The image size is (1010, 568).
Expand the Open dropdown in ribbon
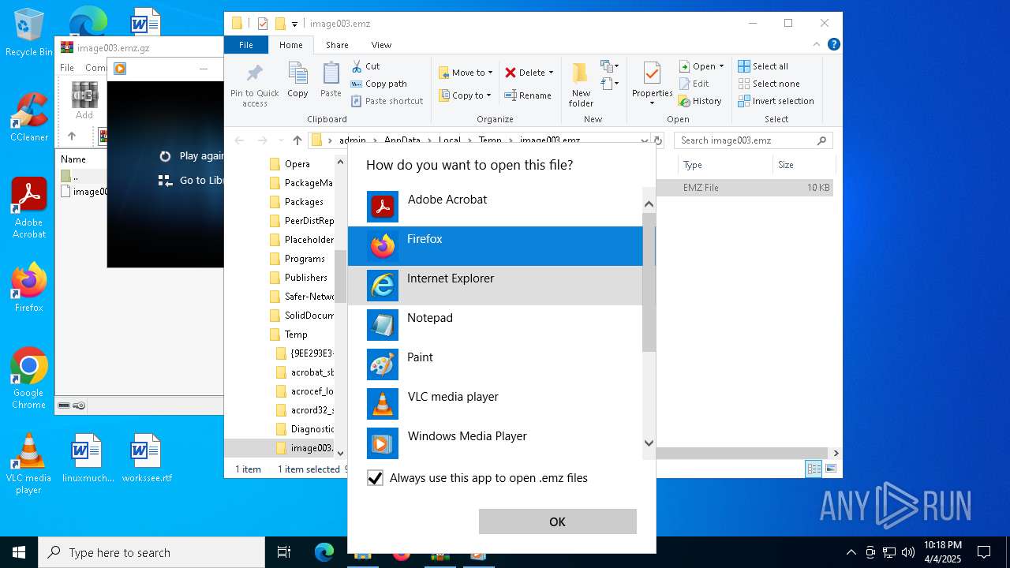[x=701, y=66]
